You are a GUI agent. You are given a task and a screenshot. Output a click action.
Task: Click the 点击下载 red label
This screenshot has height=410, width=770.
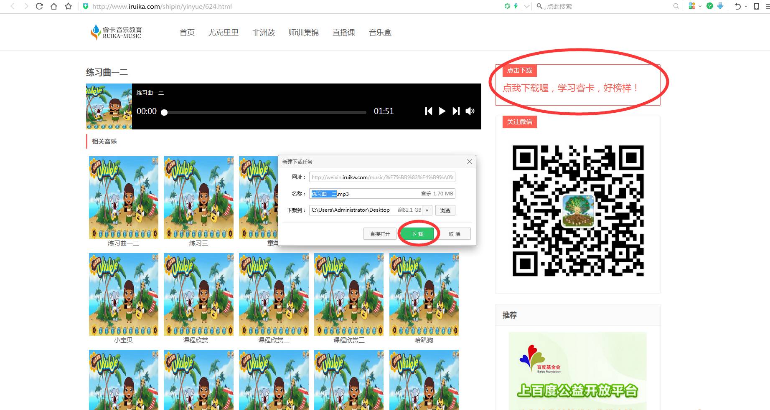(520, 71)
